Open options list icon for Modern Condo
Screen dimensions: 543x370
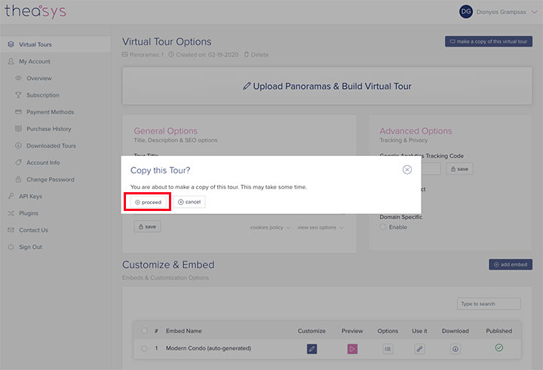pyautogui.click(x=388, y=349)
